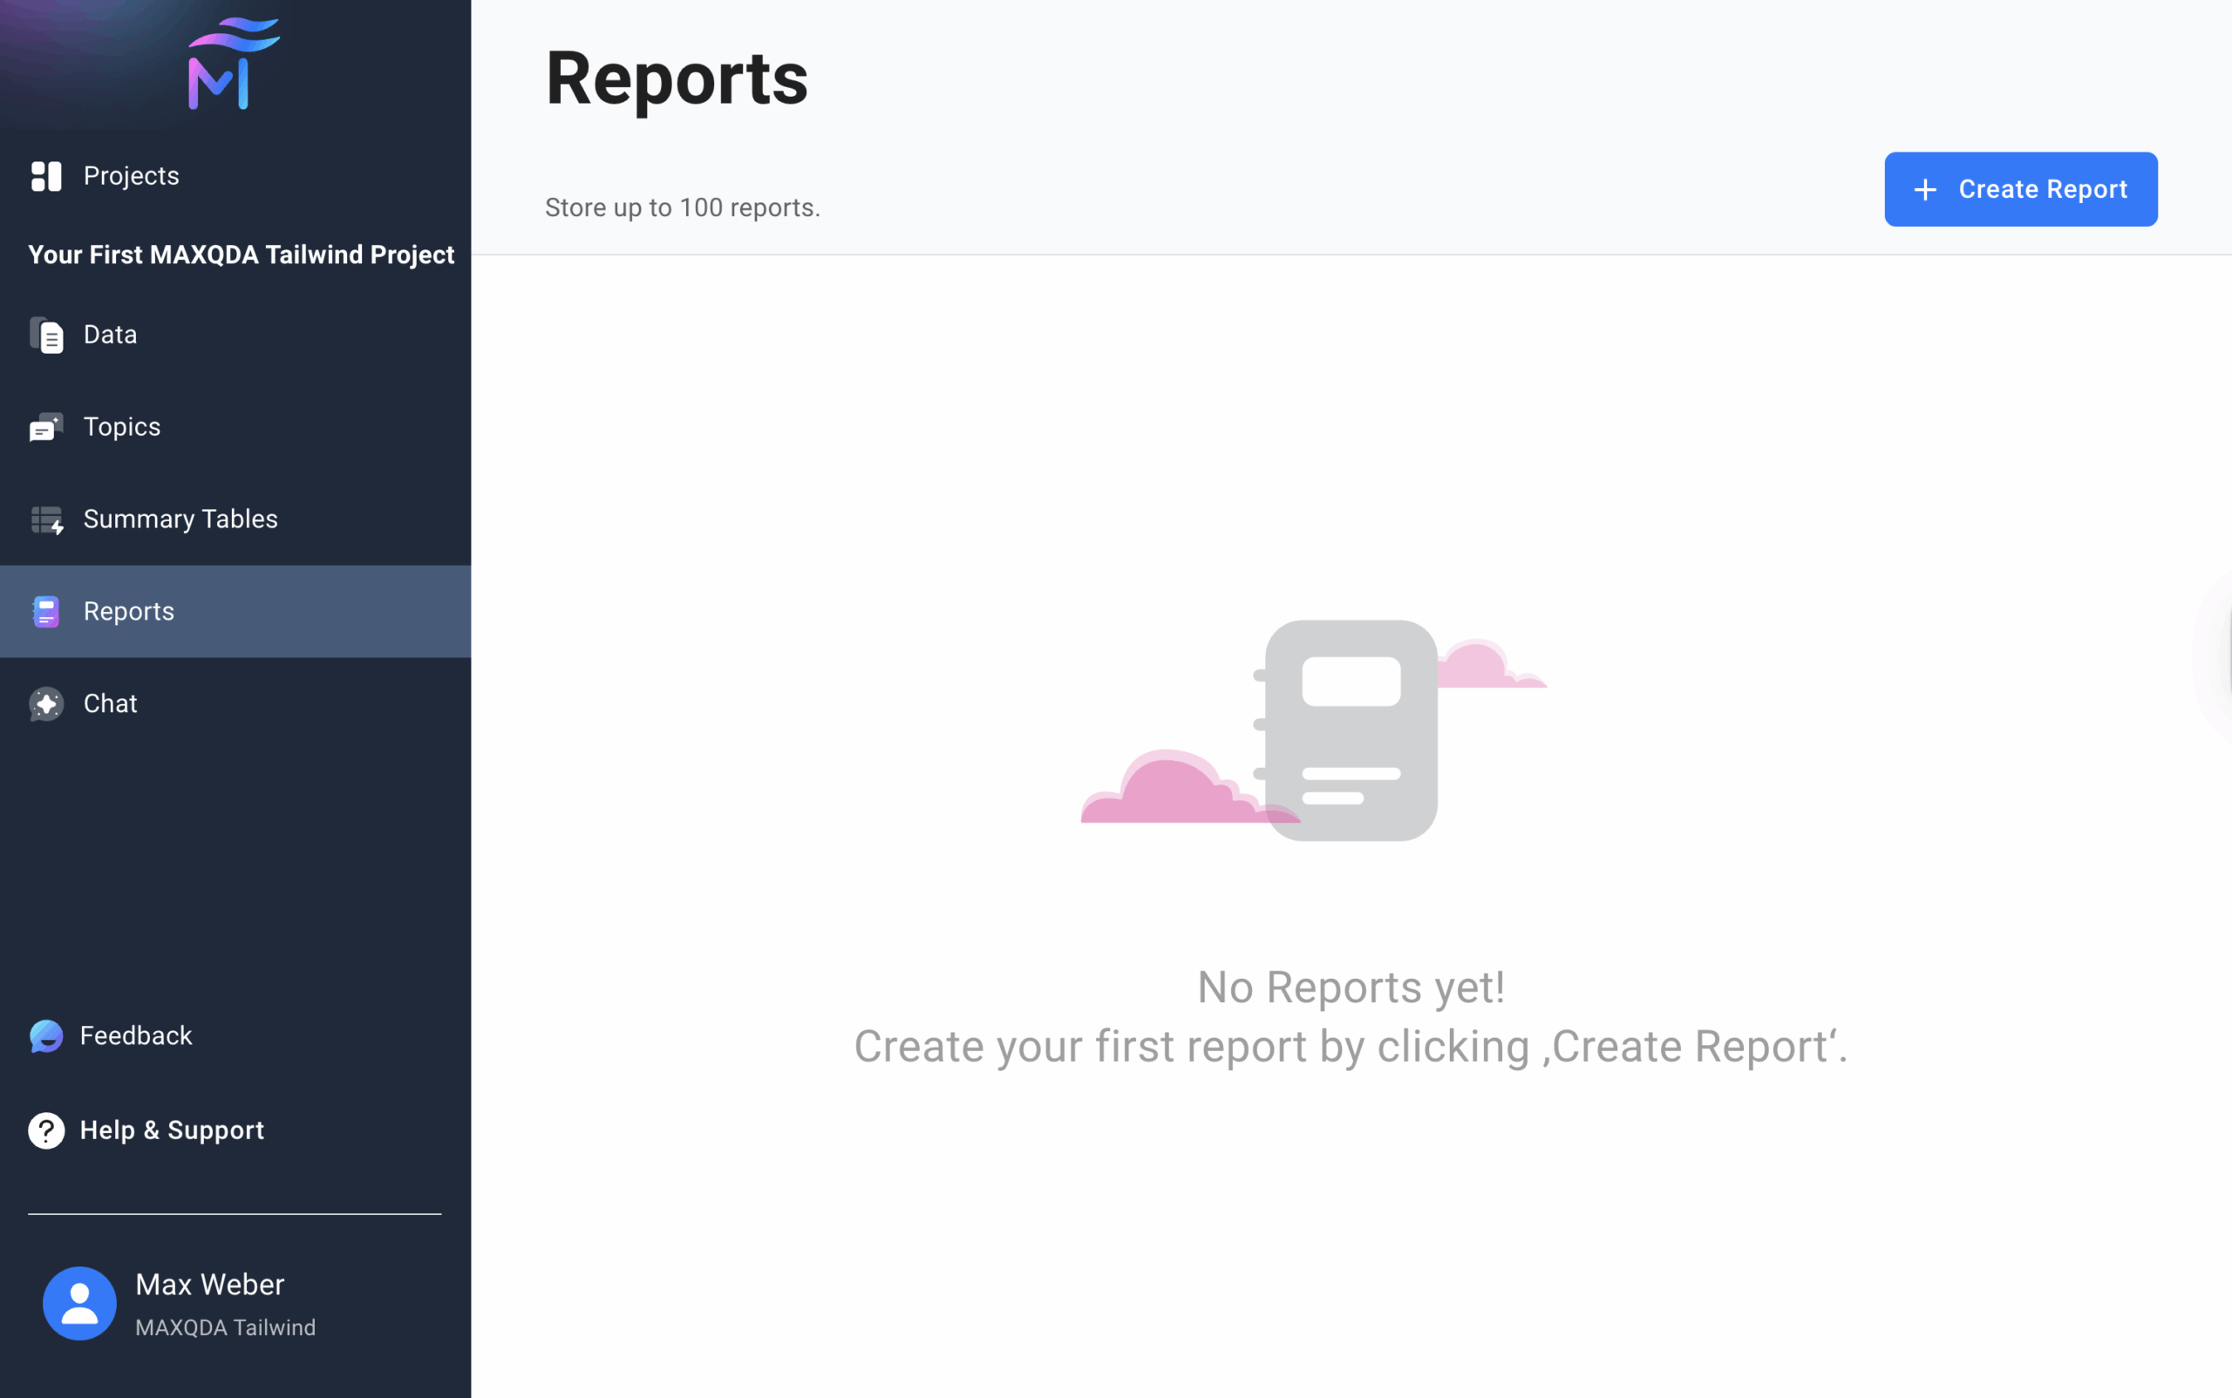Click the MAXQDA Tailwind logo
The height and width of the screenshot is (1398, 2232).
(233, 64)
